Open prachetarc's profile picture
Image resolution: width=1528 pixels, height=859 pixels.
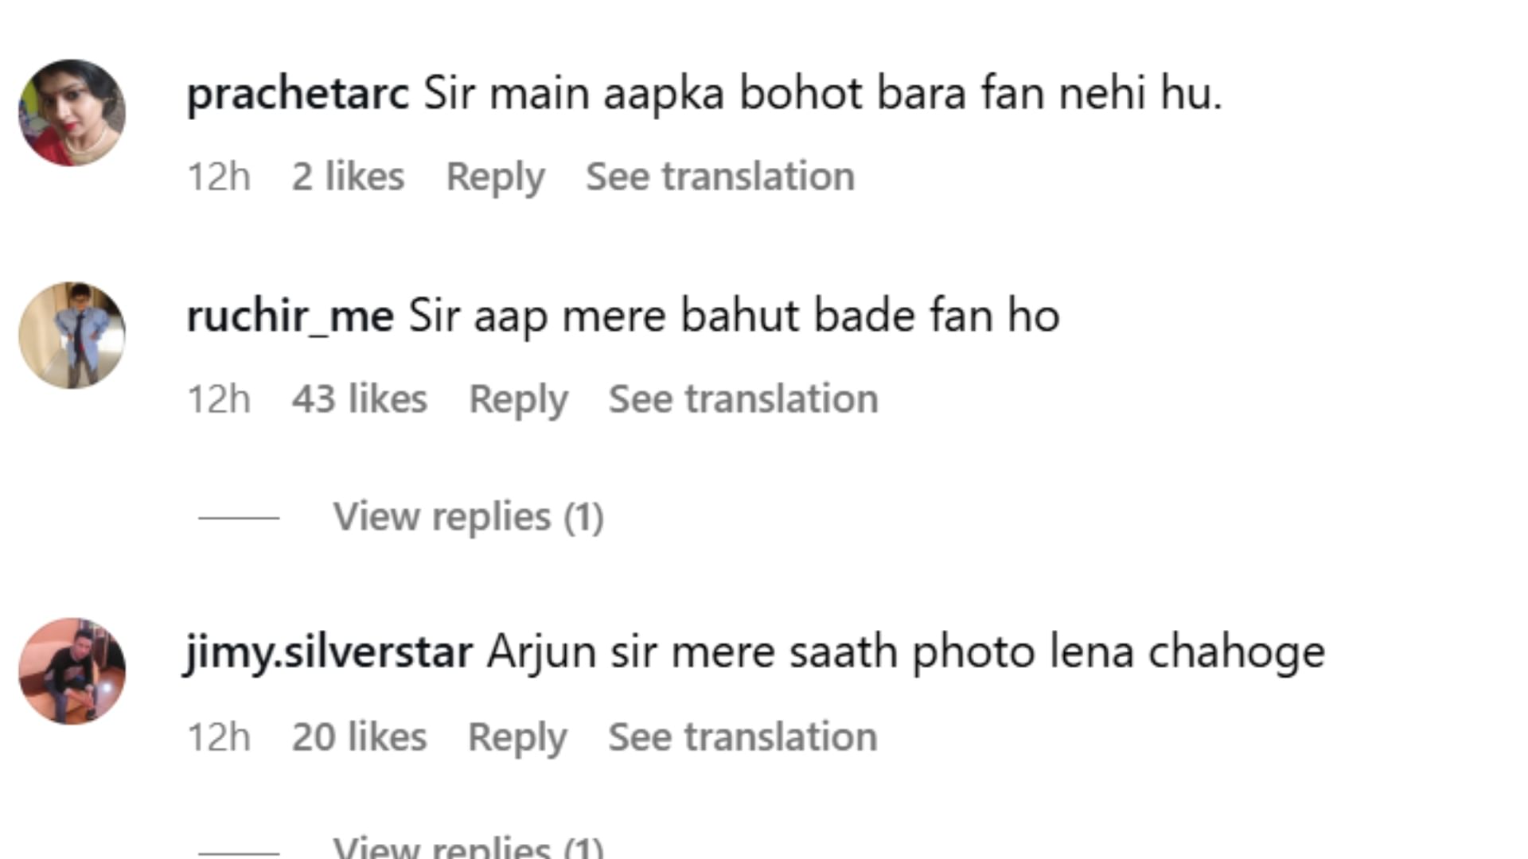point(72,112)
